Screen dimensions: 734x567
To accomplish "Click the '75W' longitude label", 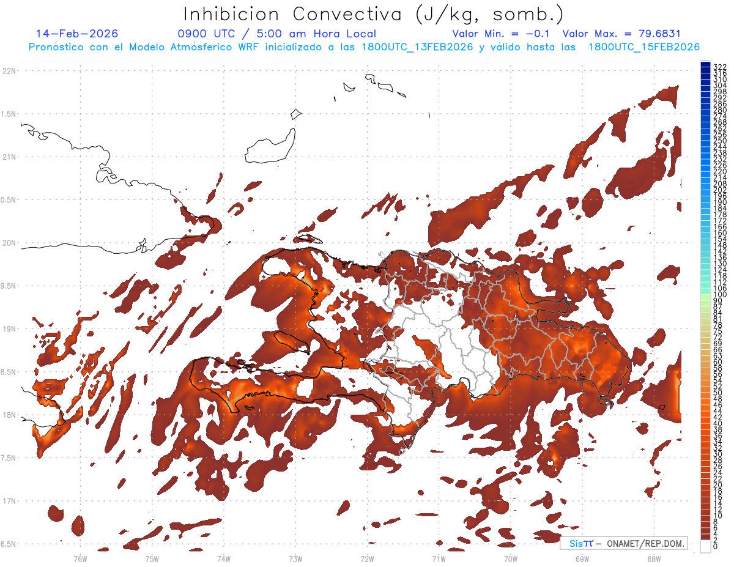I will tap(152, 558).
